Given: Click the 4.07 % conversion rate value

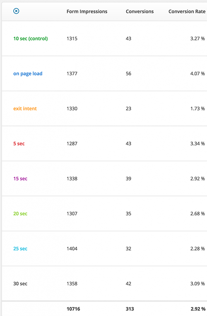Looking at the screenshot, I should pos(197,74).
